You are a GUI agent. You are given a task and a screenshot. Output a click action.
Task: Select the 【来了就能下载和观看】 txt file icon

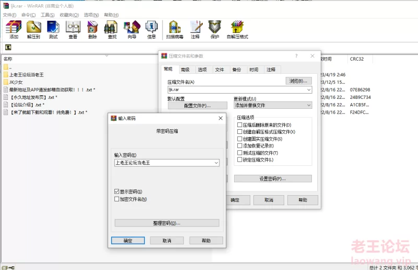point(6,112)
